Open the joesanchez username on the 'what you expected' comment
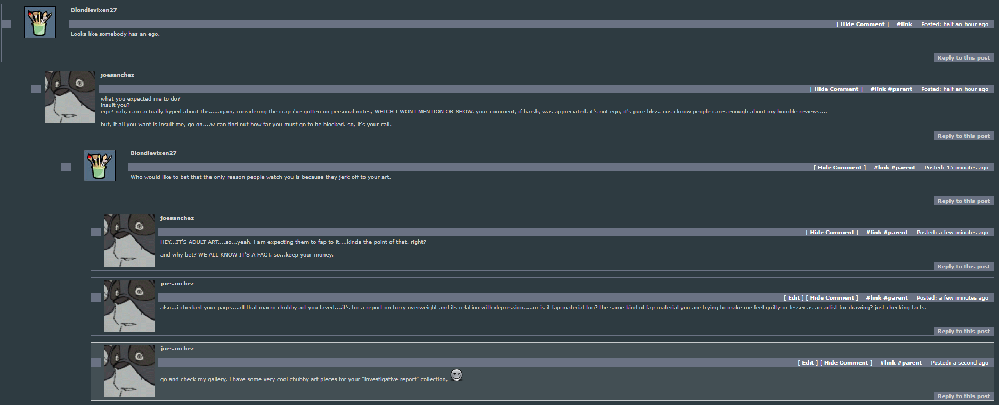 pyautogui.click(x=117, y=75)
